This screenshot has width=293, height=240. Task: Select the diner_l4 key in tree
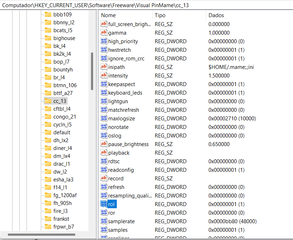point(63,148)
